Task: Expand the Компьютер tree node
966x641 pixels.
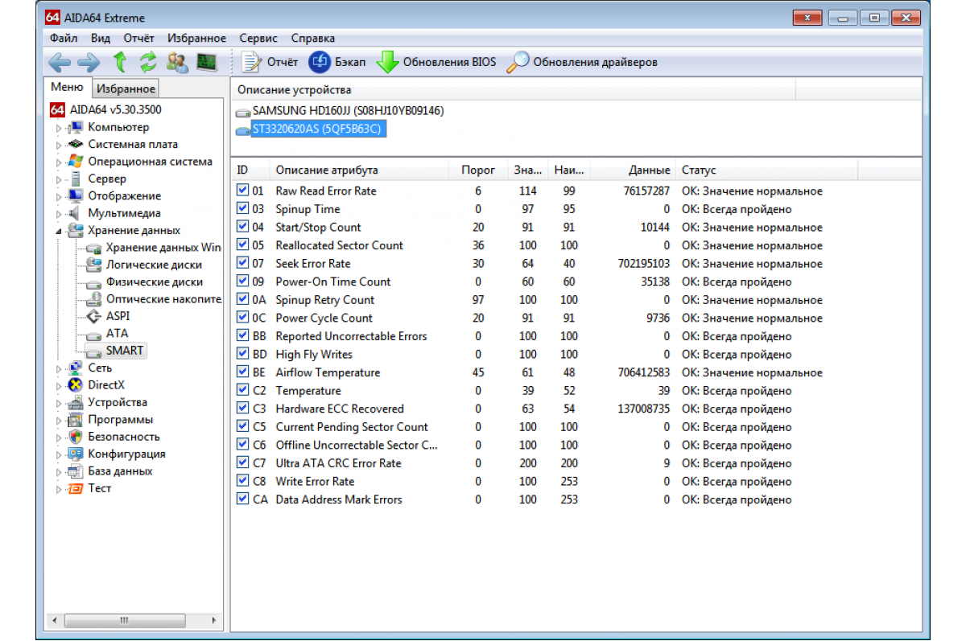Action: (58, 128)
